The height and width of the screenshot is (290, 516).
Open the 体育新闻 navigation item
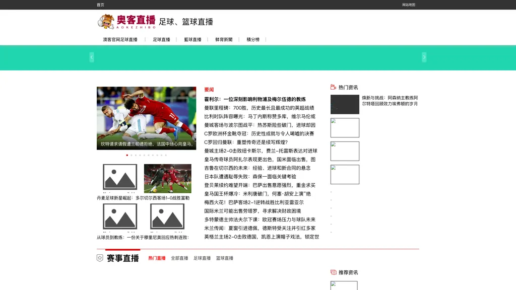[224, 39]
